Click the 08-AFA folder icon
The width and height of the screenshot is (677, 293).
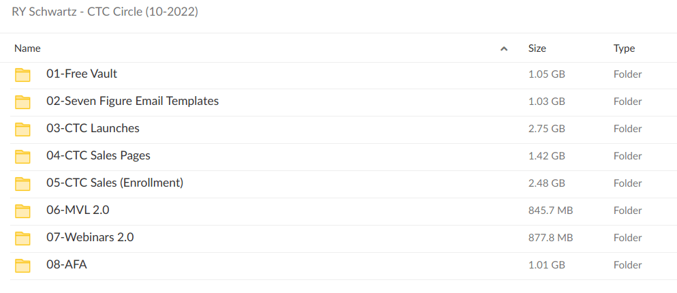[x=23, y=265]
